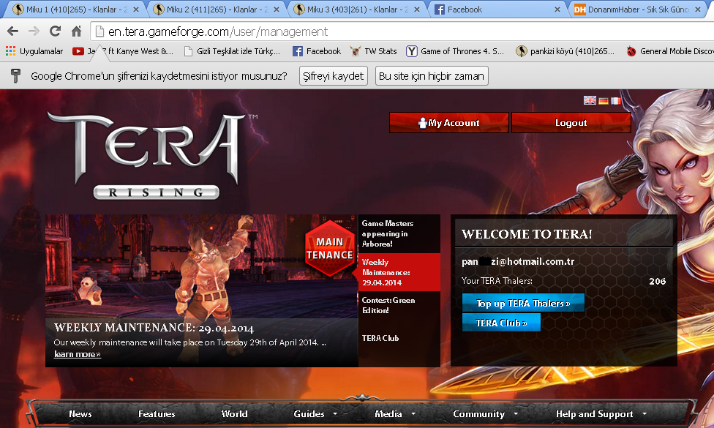Click the browser Back arrow
714x428 pixels.
coord(12,31)
